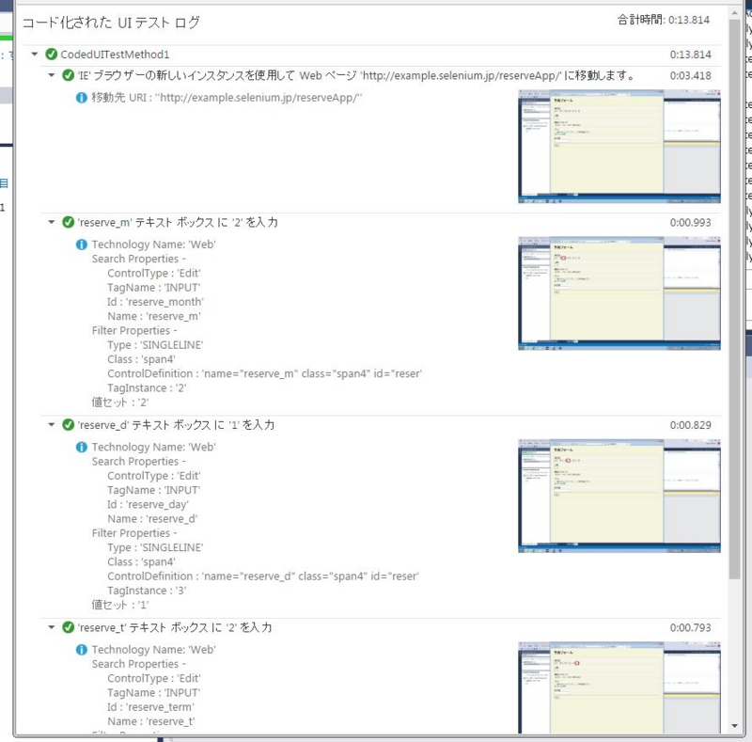Collapse the 'reserve_d' text box step
The height and width of the screenshot is (742, 752).
(52, 425)
